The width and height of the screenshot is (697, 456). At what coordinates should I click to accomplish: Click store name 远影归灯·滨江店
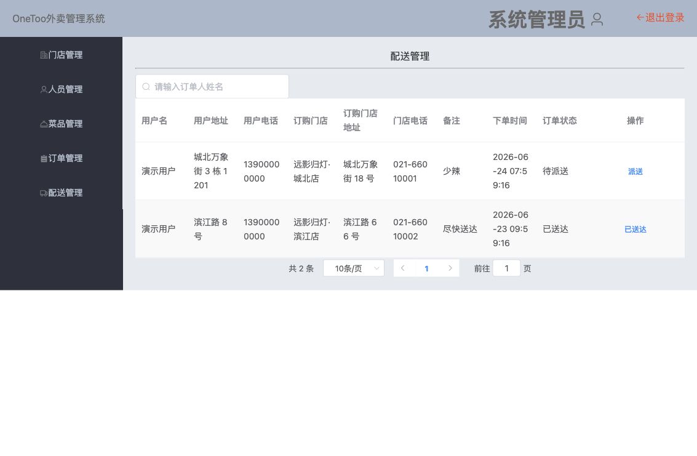(x=312, y=229)
